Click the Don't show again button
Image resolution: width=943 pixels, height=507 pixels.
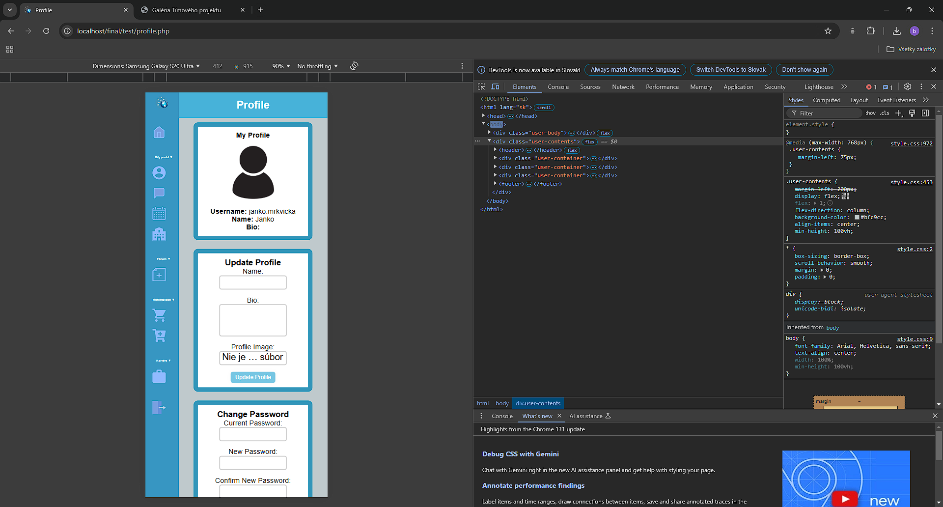pyautogui.click(x=804, y=70)
